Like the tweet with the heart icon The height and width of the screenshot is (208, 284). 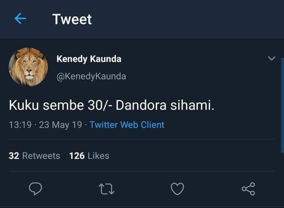tap(177, 189)
